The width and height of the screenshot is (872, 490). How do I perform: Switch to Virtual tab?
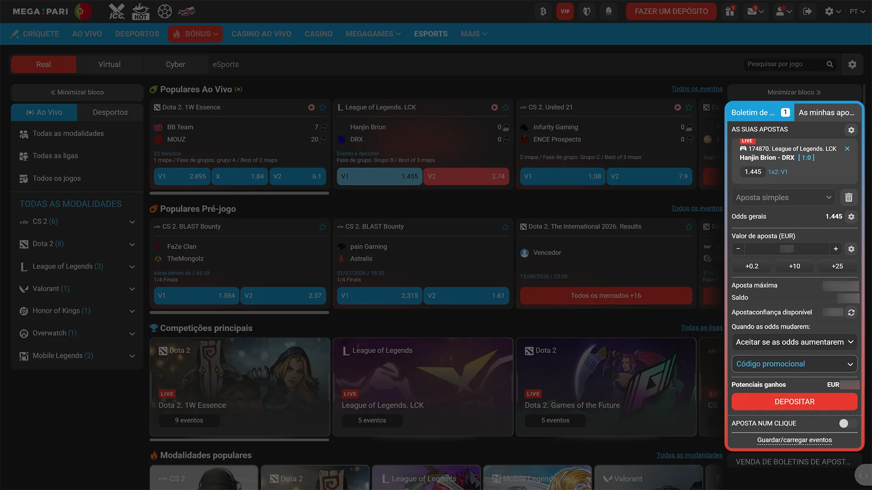pos(109,64)
